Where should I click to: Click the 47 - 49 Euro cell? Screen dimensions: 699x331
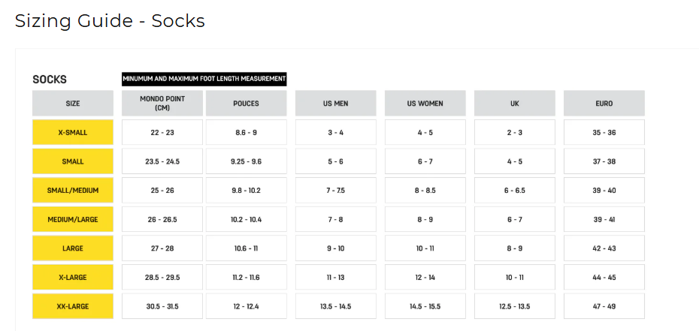[604, 305]
